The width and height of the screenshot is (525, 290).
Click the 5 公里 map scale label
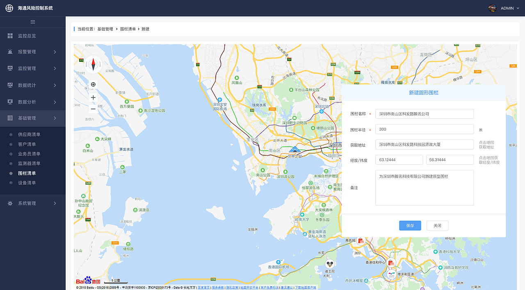pos(116,281)
